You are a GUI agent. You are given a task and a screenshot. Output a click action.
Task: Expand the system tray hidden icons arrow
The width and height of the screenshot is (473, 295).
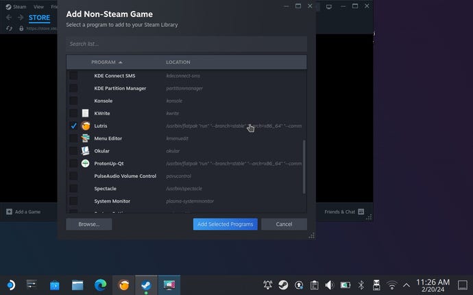pos(407,285)
